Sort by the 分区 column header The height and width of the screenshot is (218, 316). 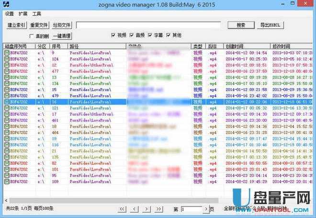43,46
